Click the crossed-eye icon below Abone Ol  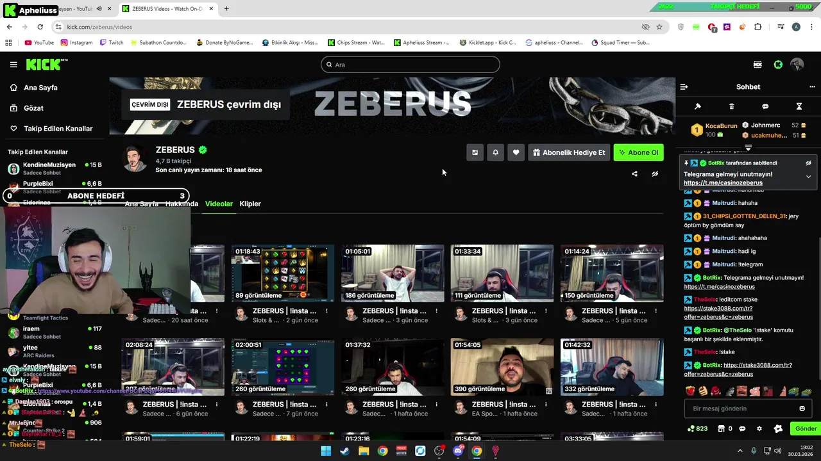[x=655, y=174]
